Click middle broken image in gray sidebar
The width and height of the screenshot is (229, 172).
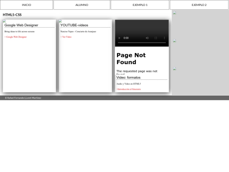pyautogui.click(x=175, y=41)
